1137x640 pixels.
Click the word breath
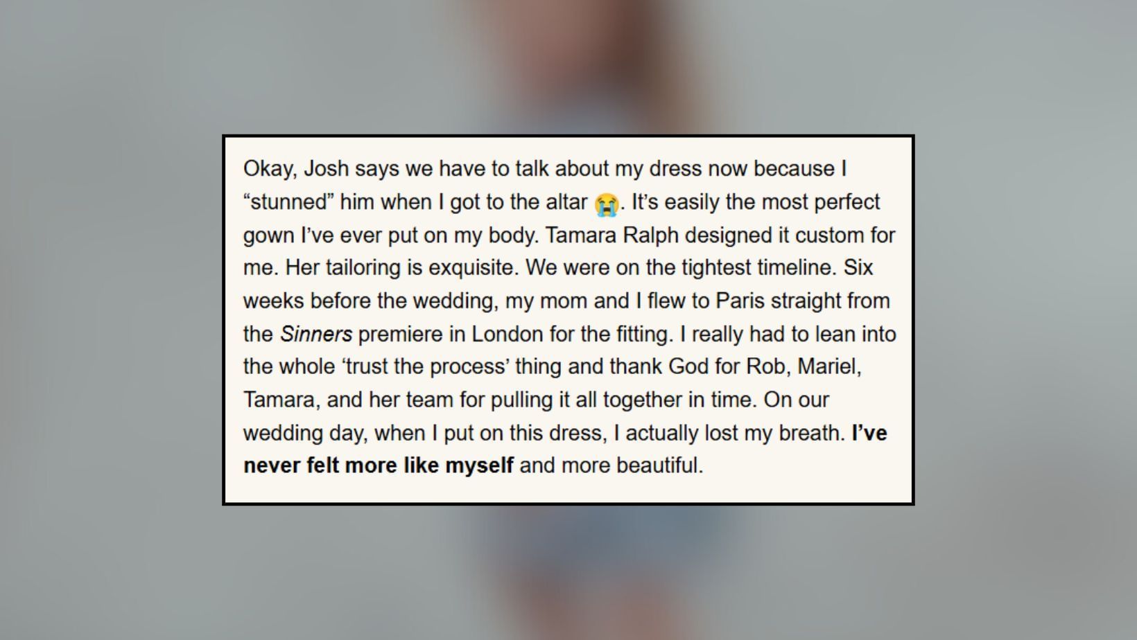pyautogui.click(x=810, y=433)
